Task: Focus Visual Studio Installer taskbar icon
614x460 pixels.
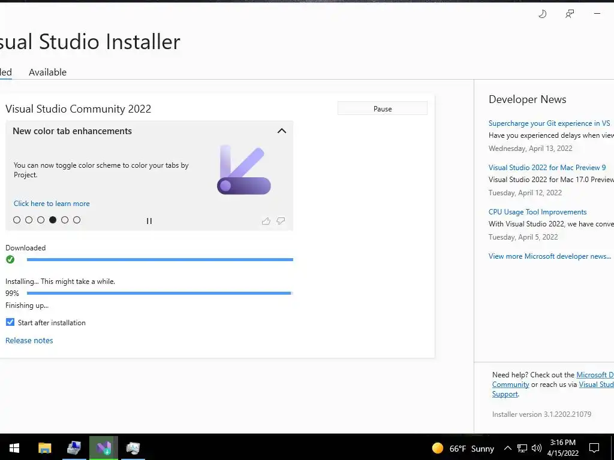Action: [x=103, y=447]
